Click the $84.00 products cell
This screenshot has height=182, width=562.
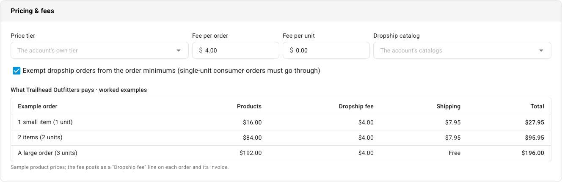point(252,138)
